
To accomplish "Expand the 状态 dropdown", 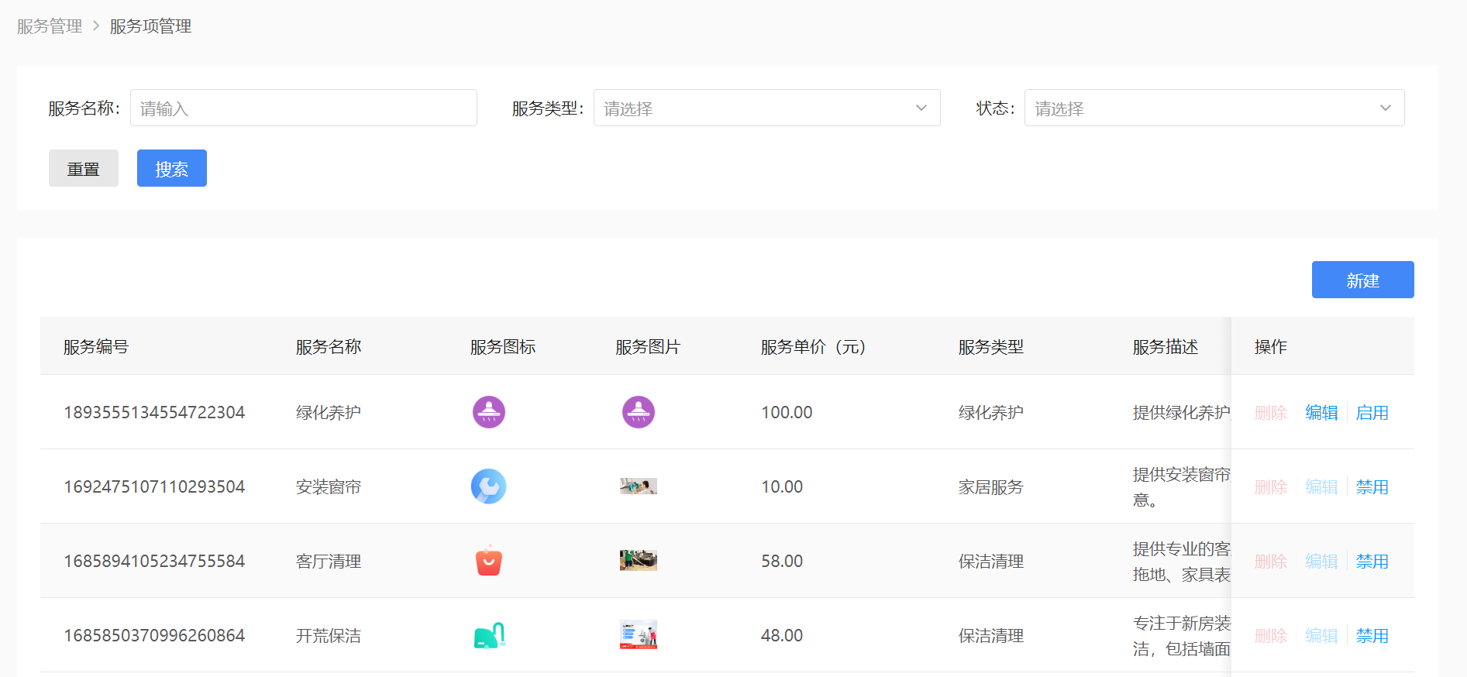I will (1214, 108).
